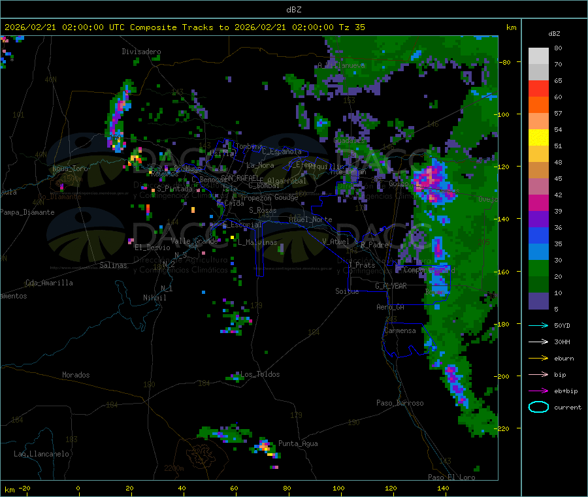Image resolution: width=588 pixels, height=497 pixels.
Task: Click the '-80' tick on right km axis
Action: click(x=505, y=62)
